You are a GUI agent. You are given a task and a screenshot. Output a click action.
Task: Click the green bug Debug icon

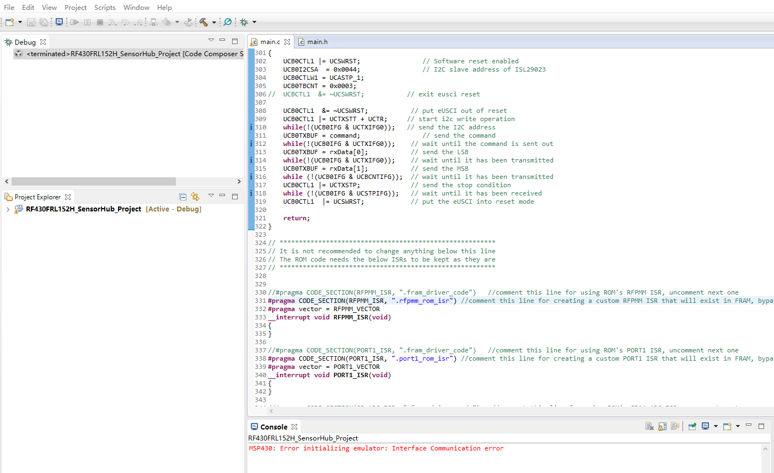pyautogui.click(x=244, y=22)
